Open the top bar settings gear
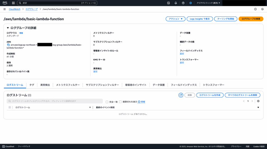 click(191, 3)
